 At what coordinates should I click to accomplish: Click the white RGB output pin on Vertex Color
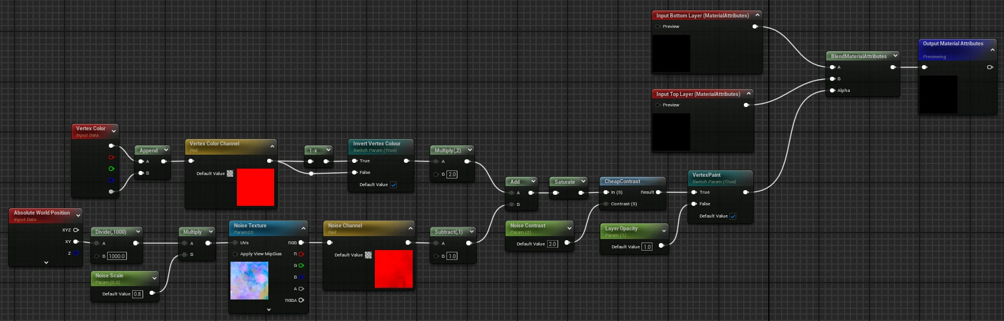point(111,145)
